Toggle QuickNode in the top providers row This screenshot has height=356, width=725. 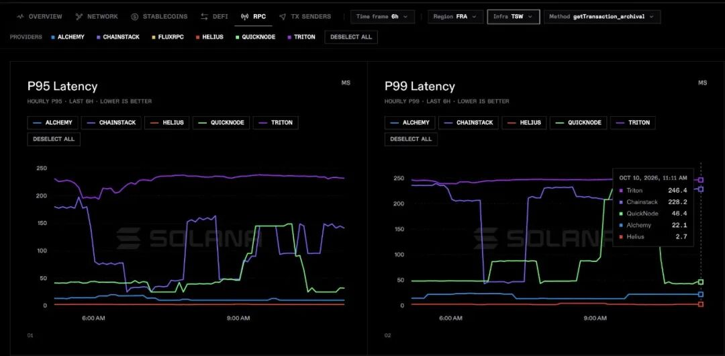coord(255,37)
